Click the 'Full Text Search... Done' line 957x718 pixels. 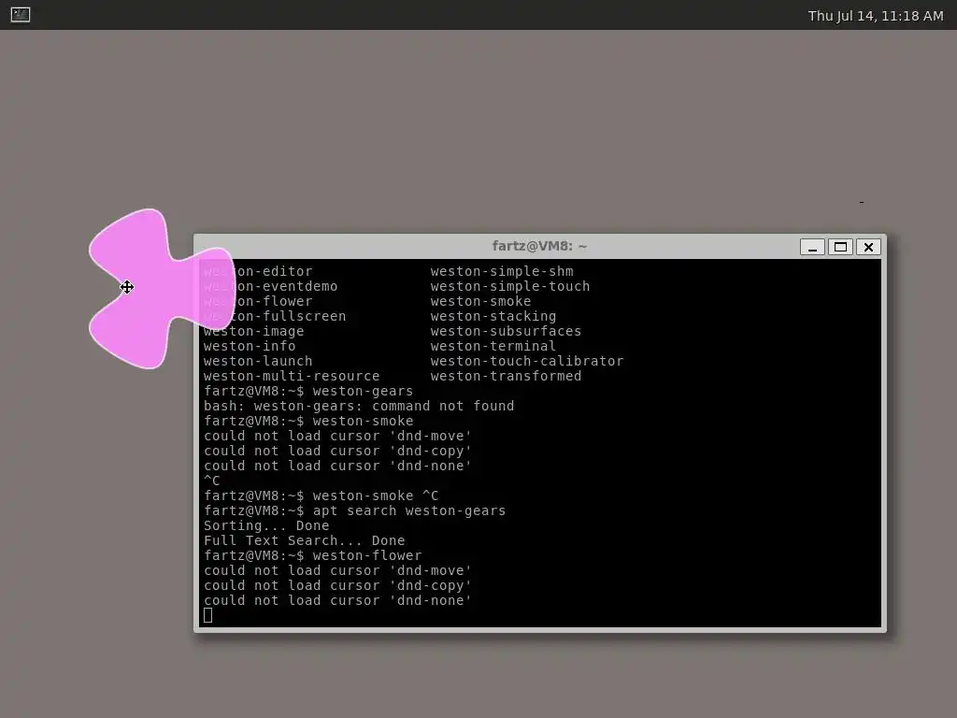click(304, 540)
